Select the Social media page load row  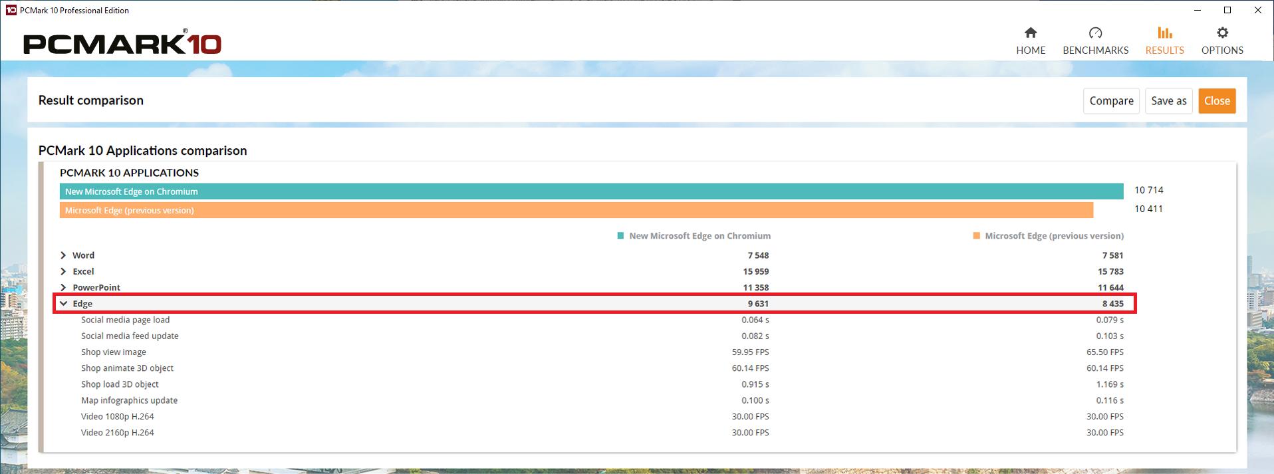[x=125, y=320]
